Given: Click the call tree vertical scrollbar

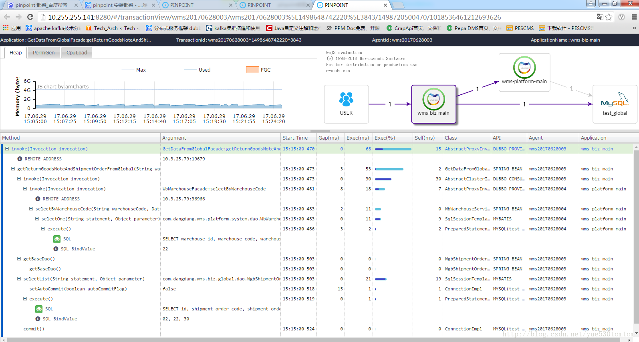Looking at the screenshot, I should tap(636, 237).
